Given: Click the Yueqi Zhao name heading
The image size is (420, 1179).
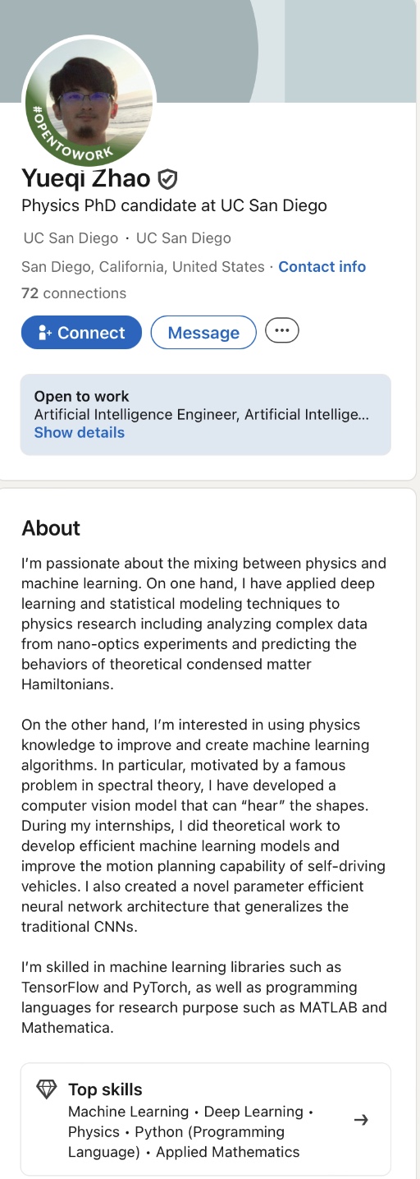Looking at the screenshot, I should pyautogui.click(x=86, y=178).
